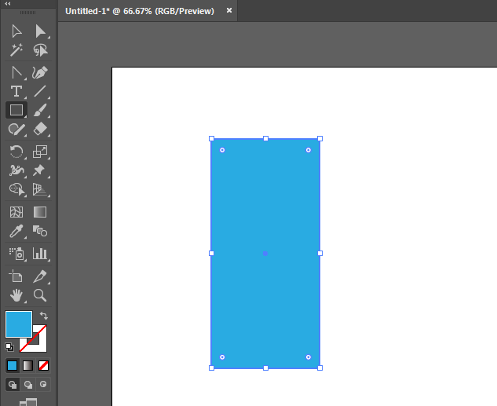Viewport: 497px width, 406px height.
Task: Reset to default fill and stroke
Action: (9, 346)
